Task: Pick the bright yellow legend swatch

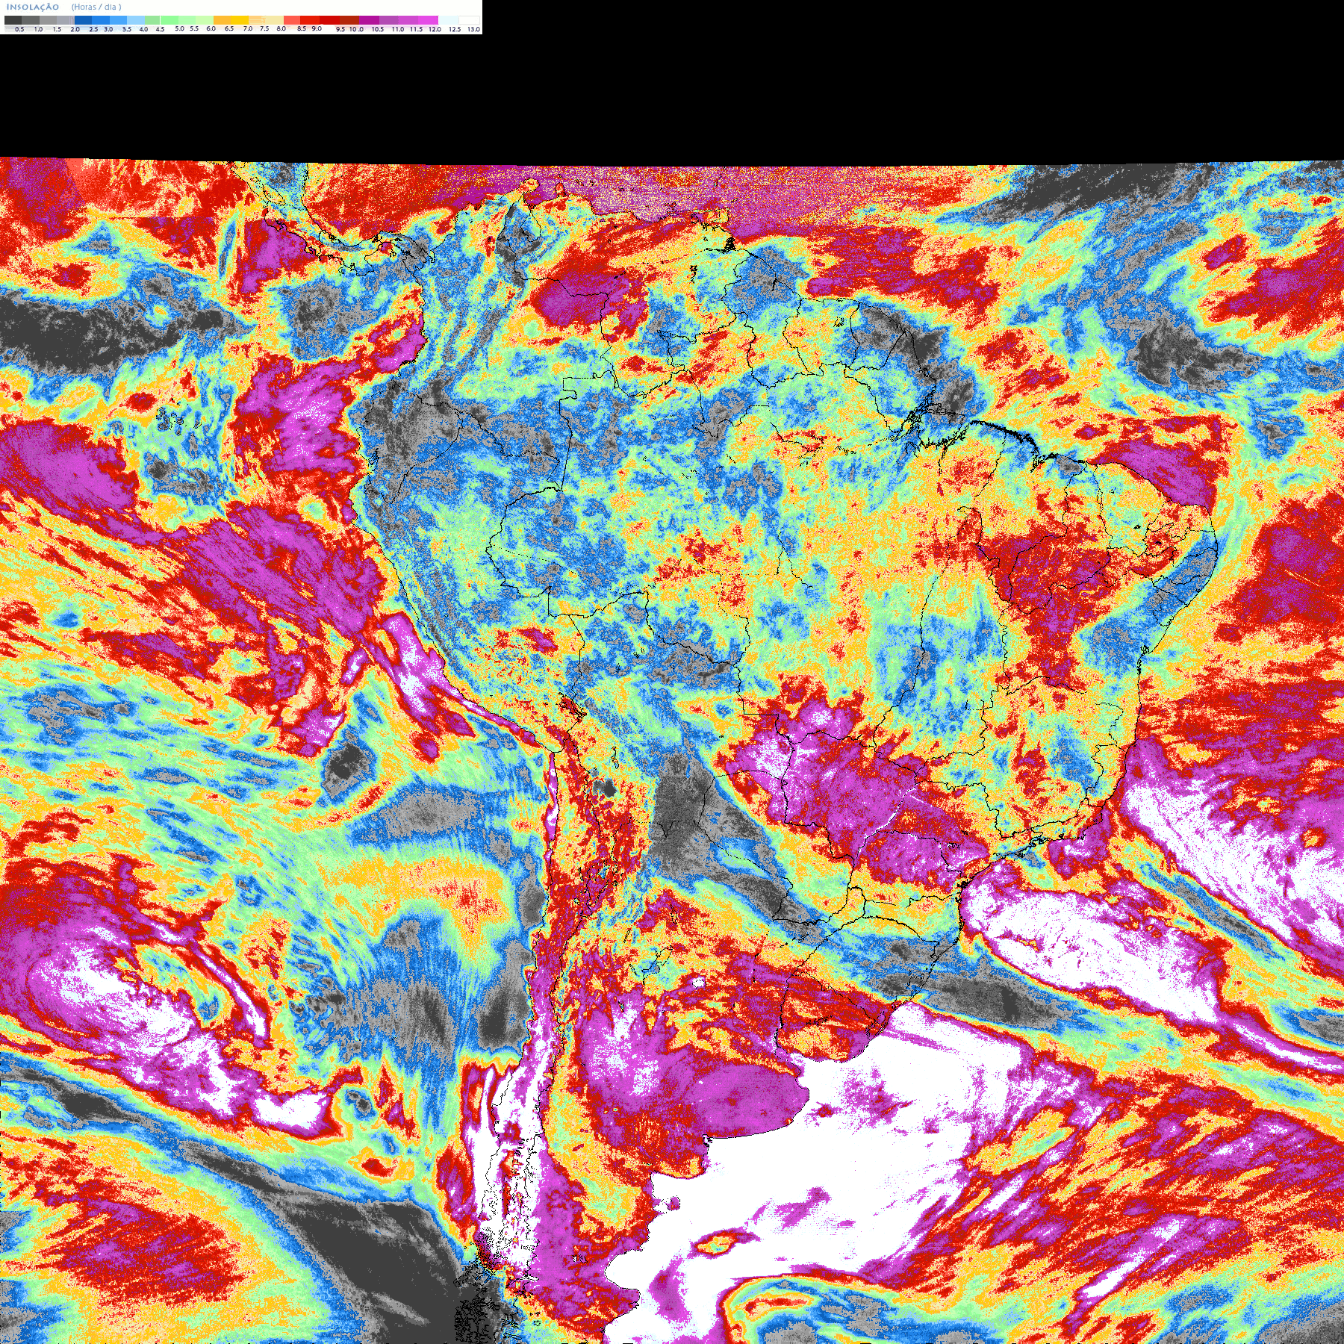Action: [240, 20]
